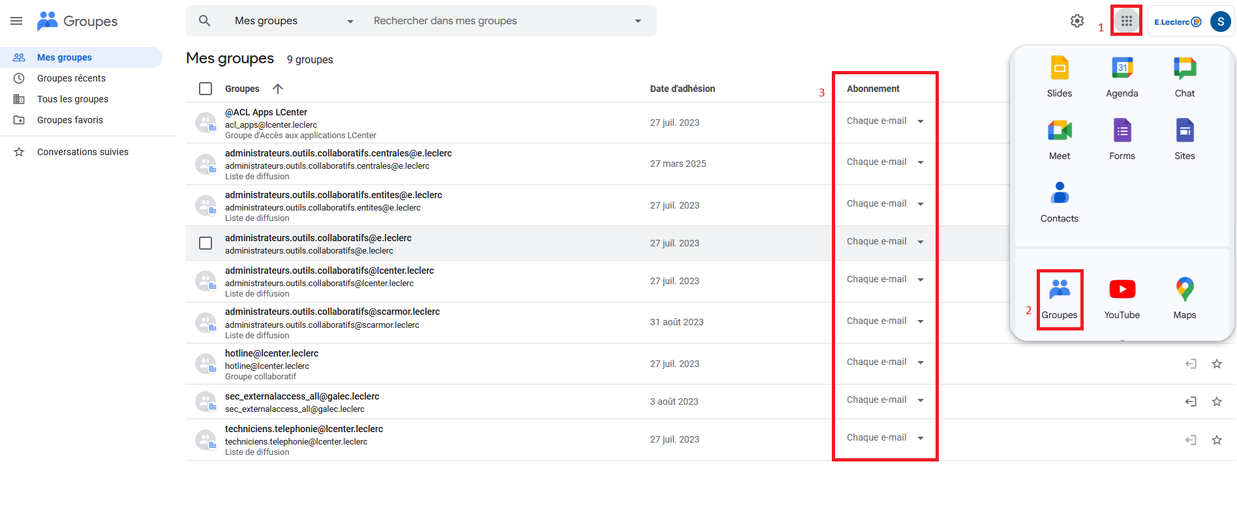Viewport: 1237px width, 511px height.
Task: Open subscription dropdown for @ACL Apps LCenter
Action: point(885,121)
